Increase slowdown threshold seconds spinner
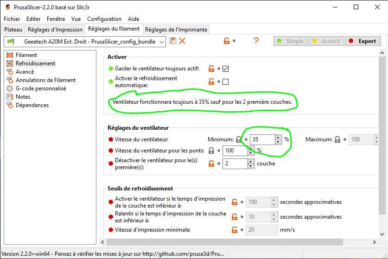Screen dimensions: 388x259 [274, 215]
